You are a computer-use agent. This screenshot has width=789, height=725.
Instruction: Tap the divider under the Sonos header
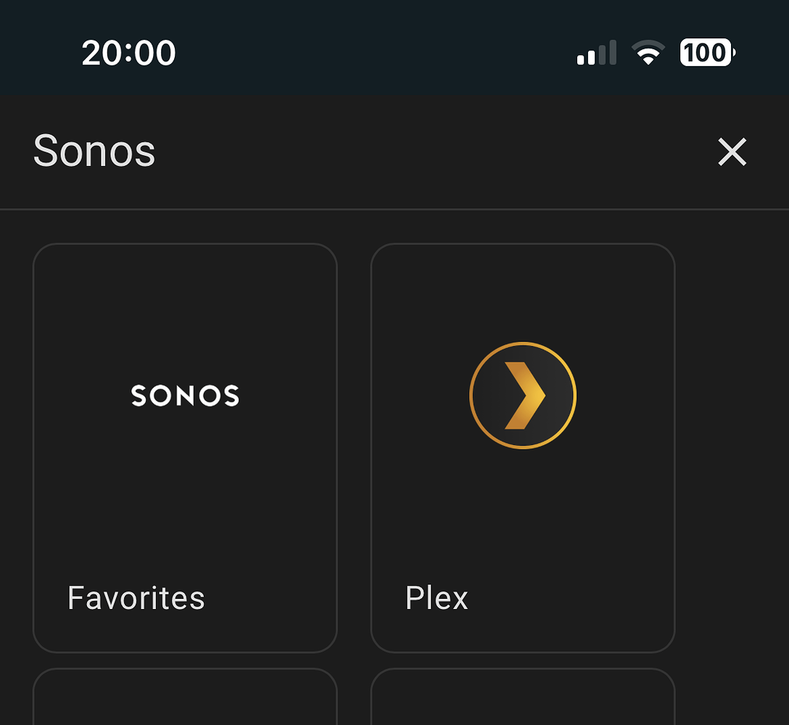pos(394,209)
